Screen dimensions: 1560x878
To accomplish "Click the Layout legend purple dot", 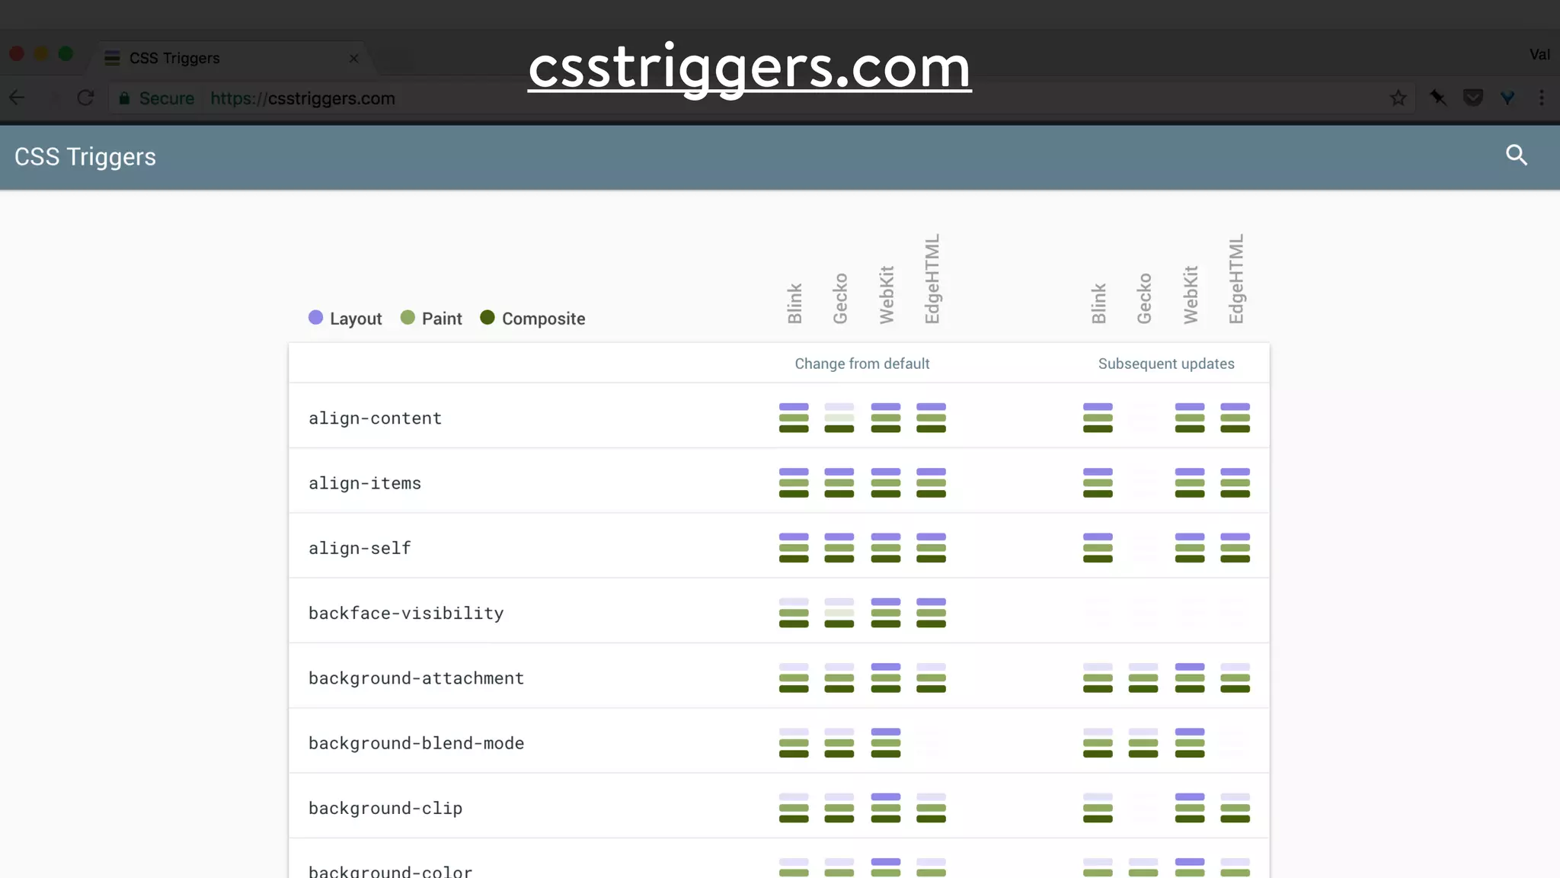I will (x=315, y=317).
